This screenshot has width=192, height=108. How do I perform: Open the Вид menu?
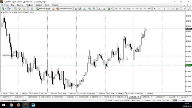tap(13, 5)
